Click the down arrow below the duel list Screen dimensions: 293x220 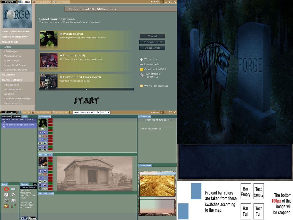pos(86,89)
